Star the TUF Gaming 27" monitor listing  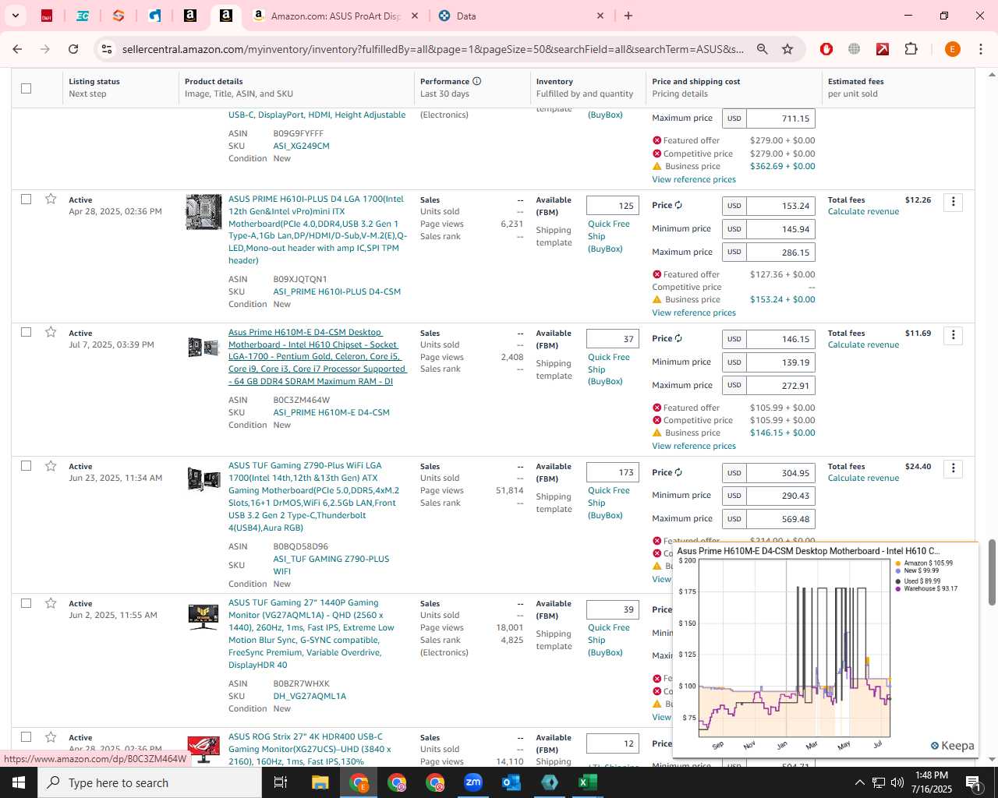pyautogui.click(x=51, y=603)
